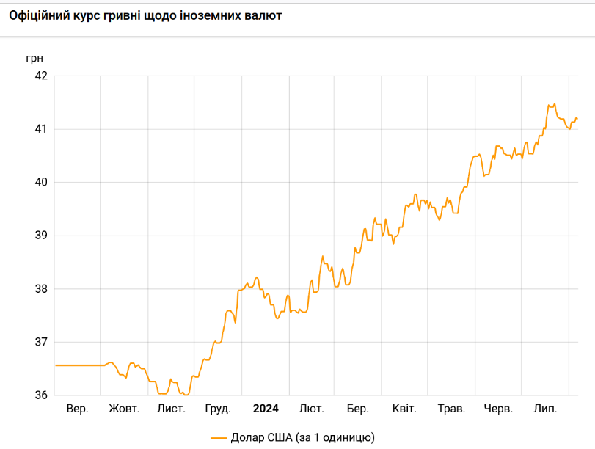The width and height of the screenshot is (595, 449).
Task: Click the 38 tick label on the y-axis
Action: coord(41,288)
